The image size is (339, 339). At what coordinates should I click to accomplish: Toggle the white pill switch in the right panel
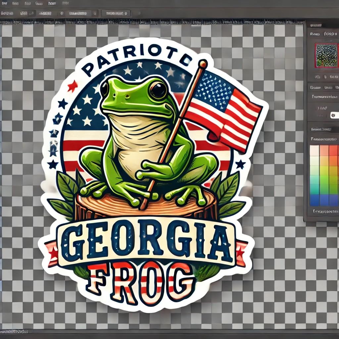334,115
